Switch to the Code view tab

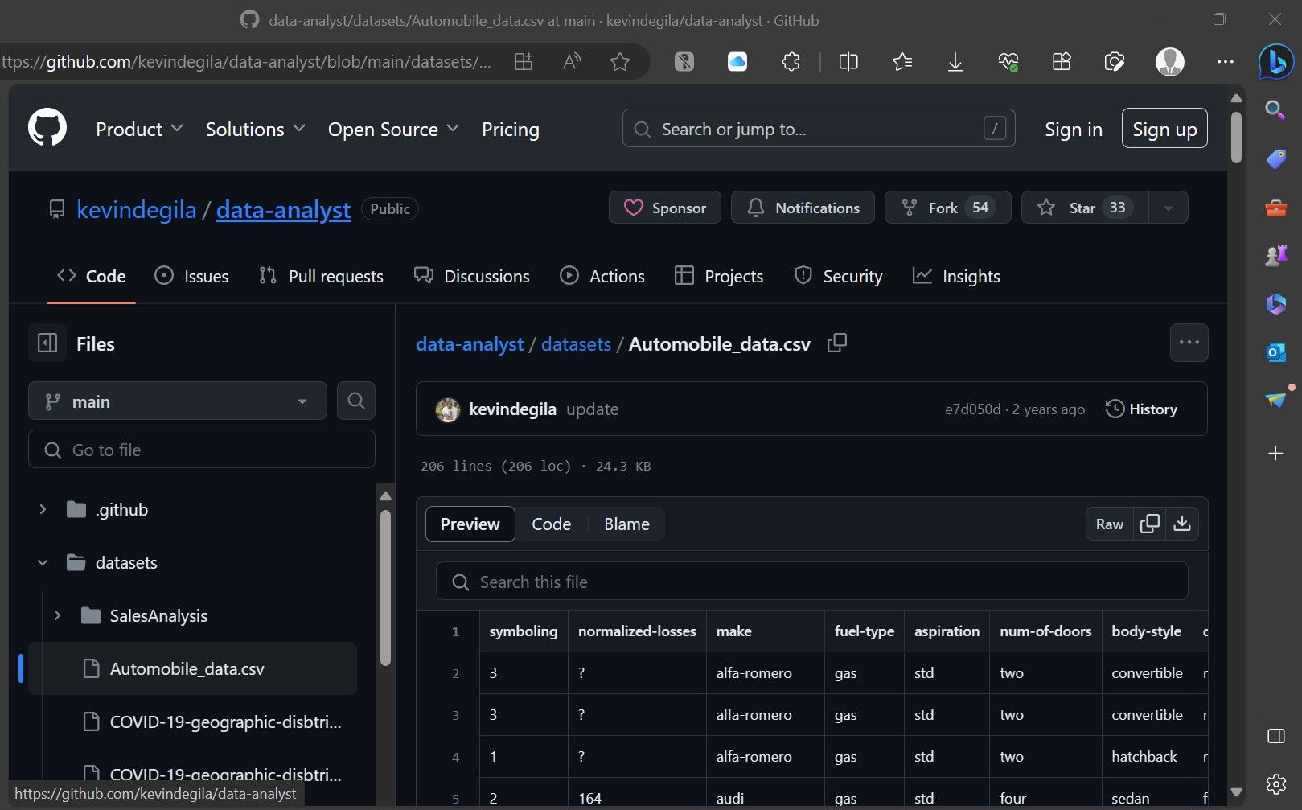551,524
